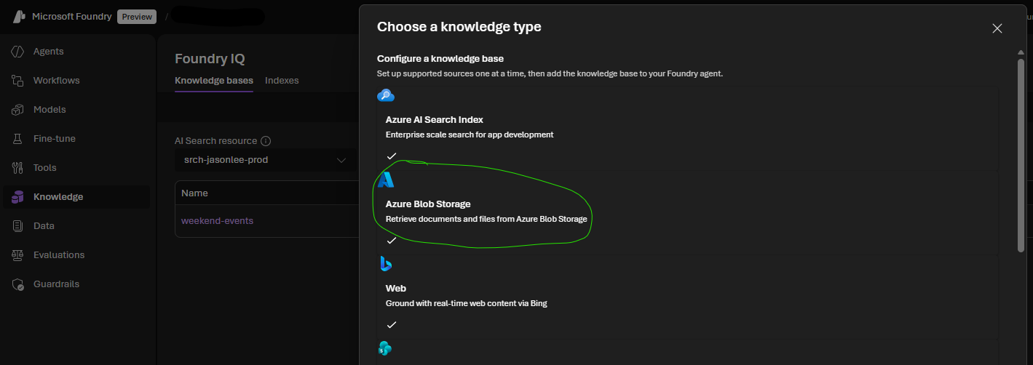Click the dialog's vertical scrollbar
The width and height of the screenshot is (1033, 365).
pos(1021,156)
